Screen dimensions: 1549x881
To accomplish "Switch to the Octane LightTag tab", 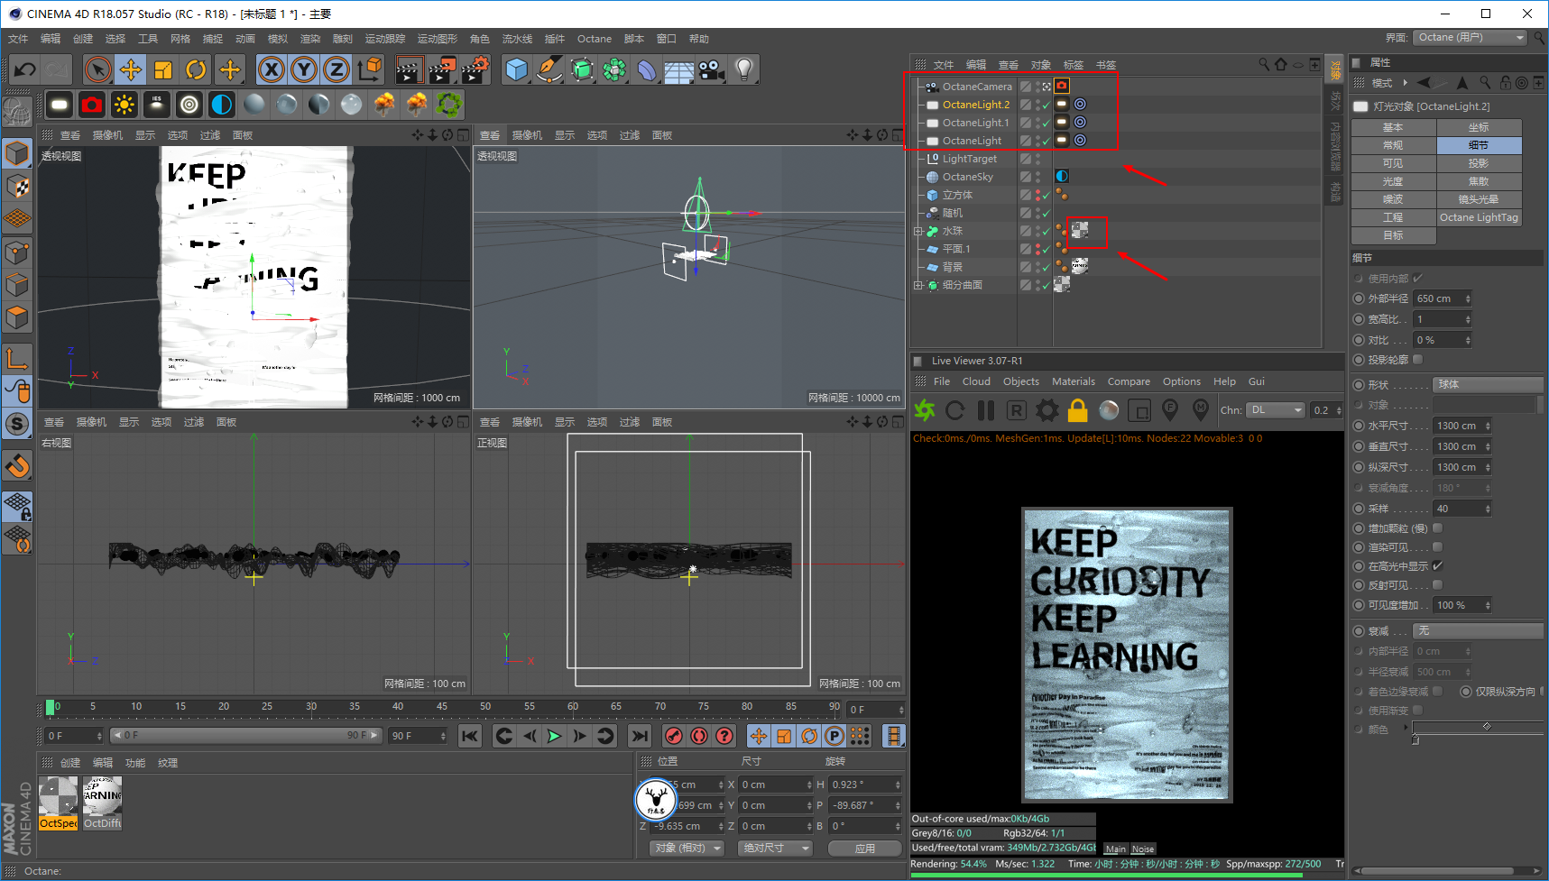I will pyautogui.click(x=1479, y=217).
